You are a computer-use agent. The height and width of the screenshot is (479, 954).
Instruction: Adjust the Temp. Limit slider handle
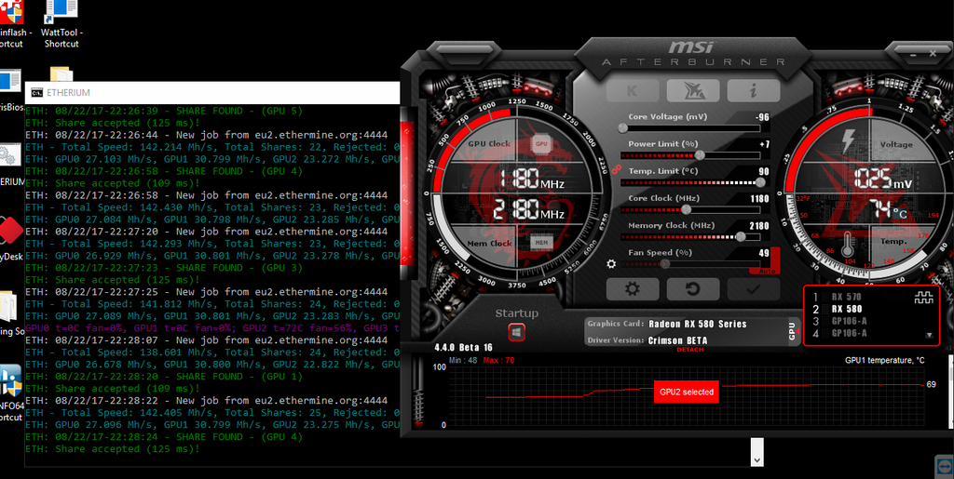(760, 182)
